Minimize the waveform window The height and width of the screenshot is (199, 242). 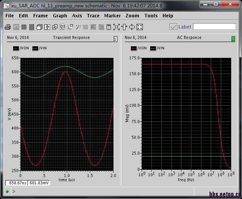tap(205, 4)
